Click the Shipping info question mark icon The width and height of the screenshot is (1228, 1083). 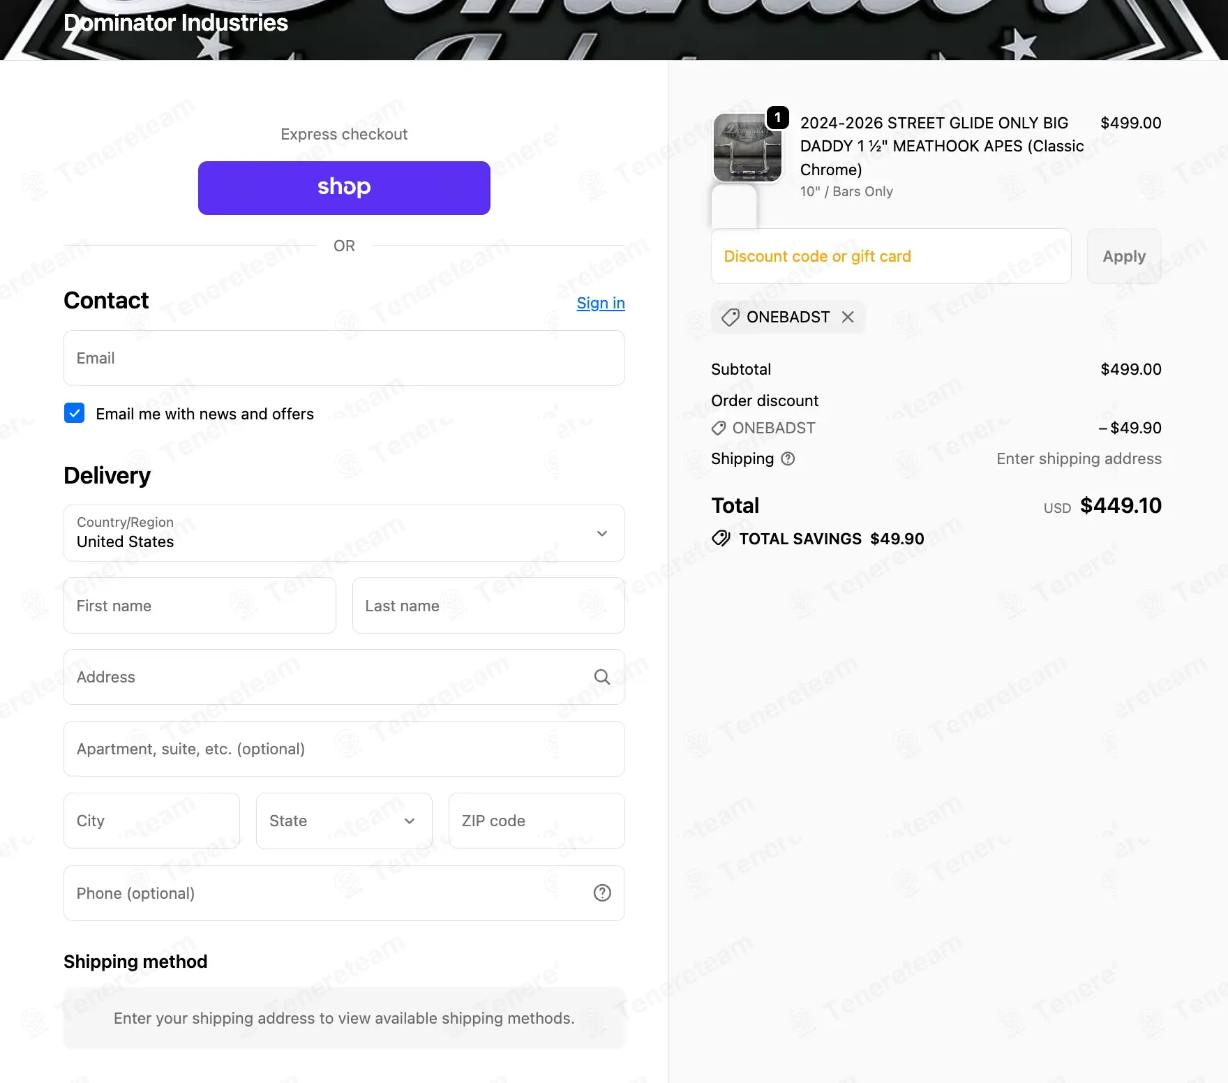coord(788,459)
